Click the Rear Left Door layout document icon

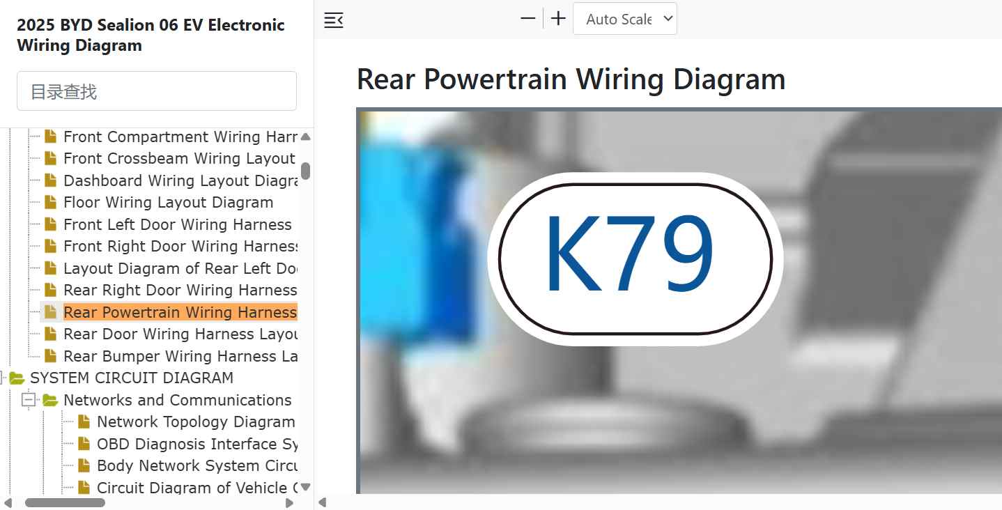[x=50, y=268]
